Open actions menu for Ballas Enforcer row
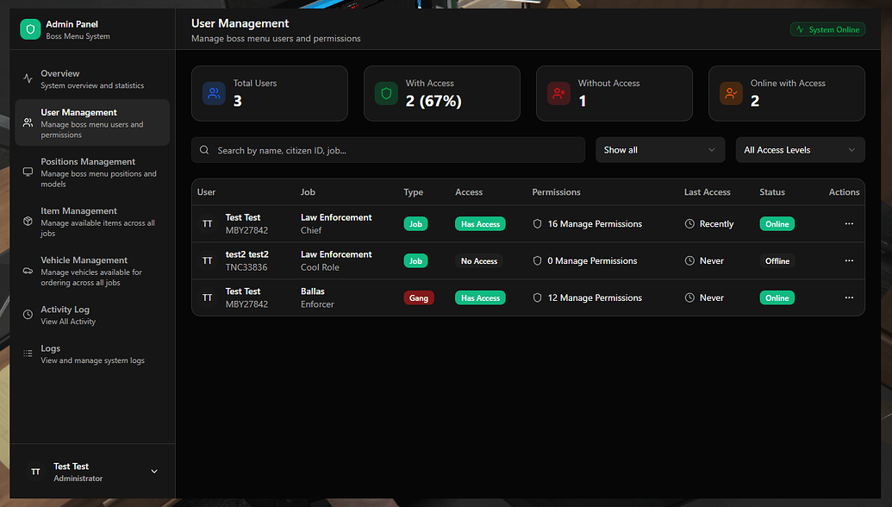This screenshot has height=507, width=892. point(849,297)
